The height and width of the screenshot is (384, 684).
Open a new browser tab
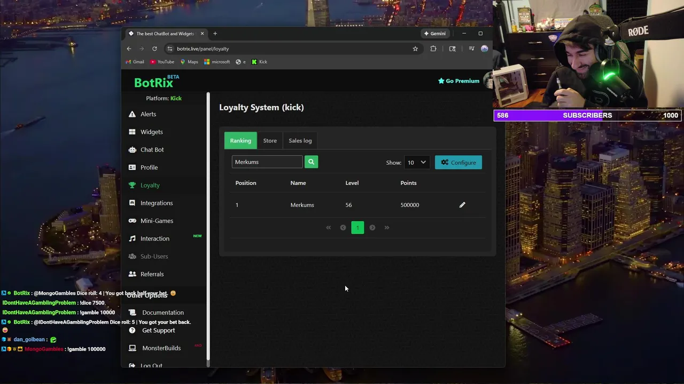[x=215, y=34]
